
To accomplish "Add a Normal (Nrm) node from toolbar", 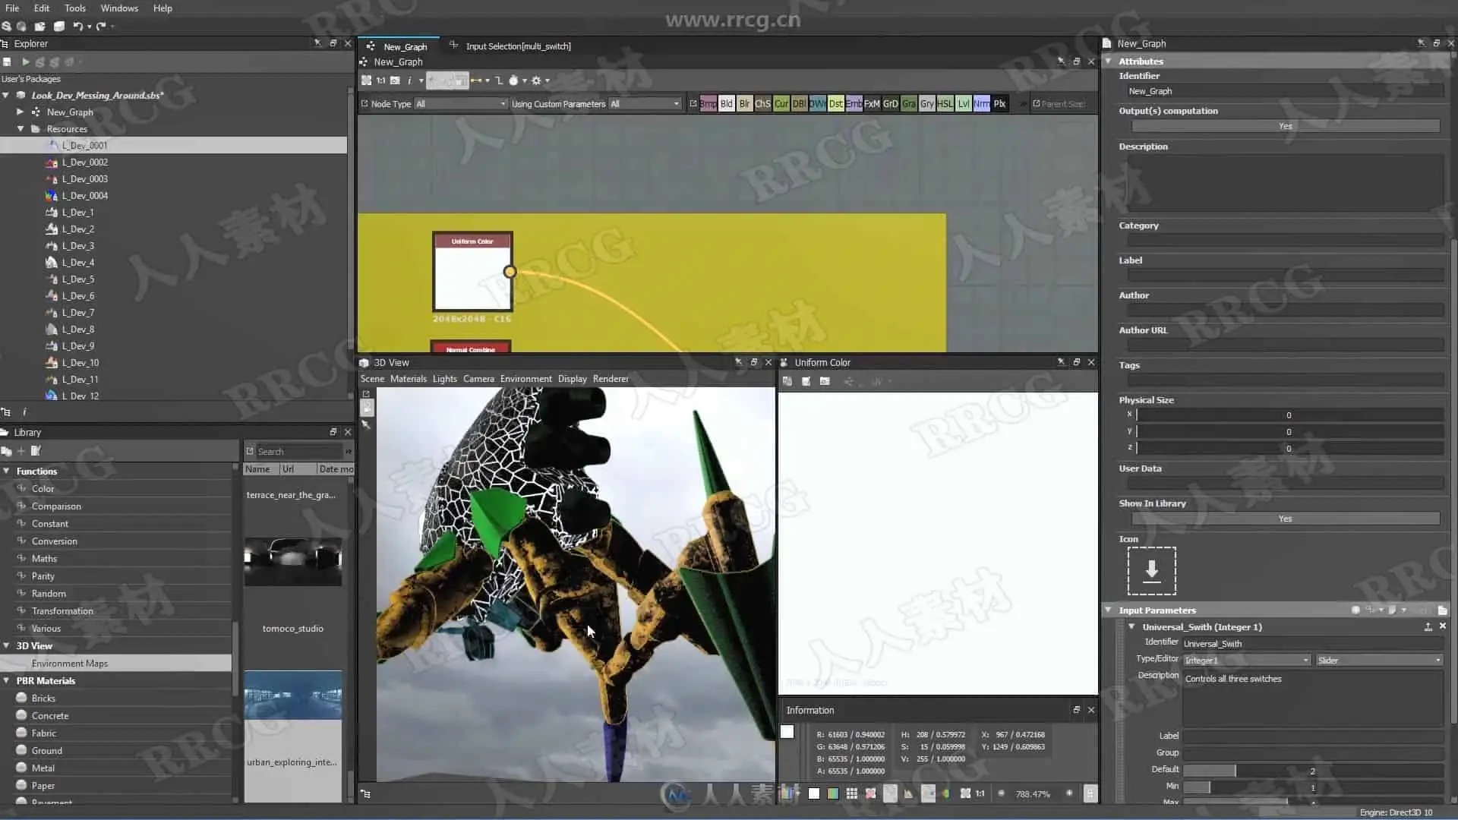I will tap(981, 104).
